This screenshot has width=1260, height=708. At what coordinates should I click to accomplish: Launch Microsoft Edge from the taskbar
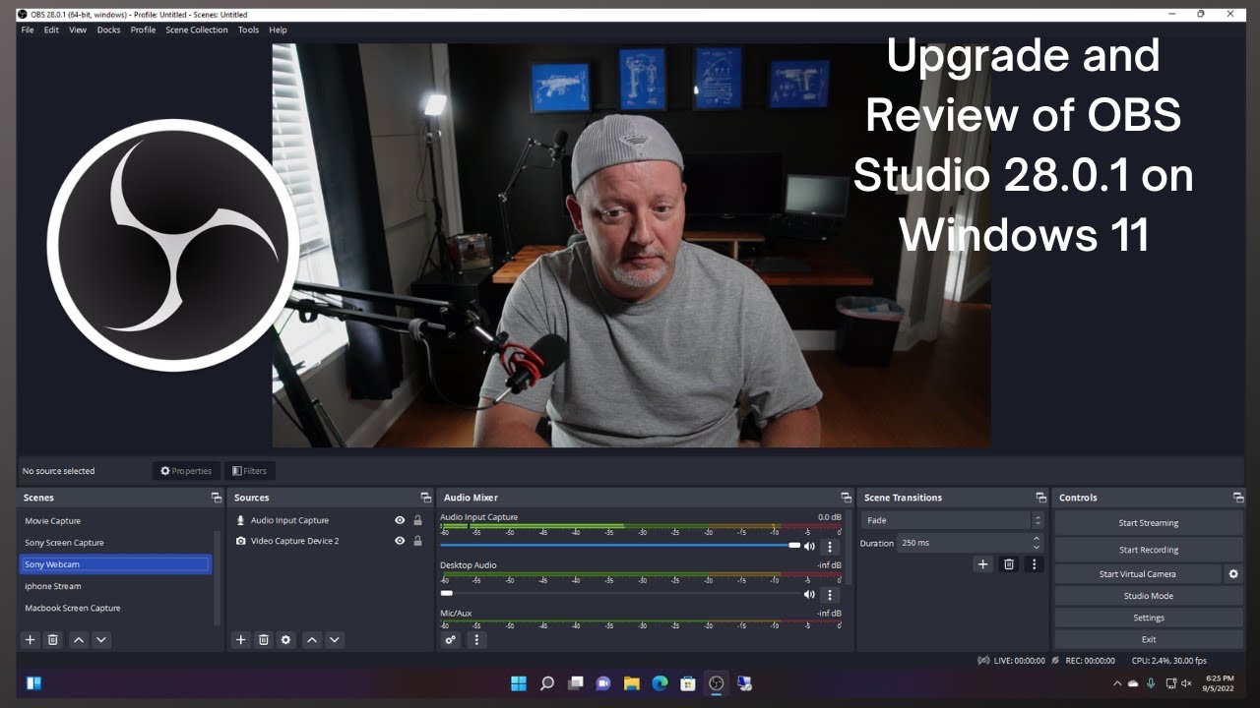pyautogui.click(x=660, y=683)
